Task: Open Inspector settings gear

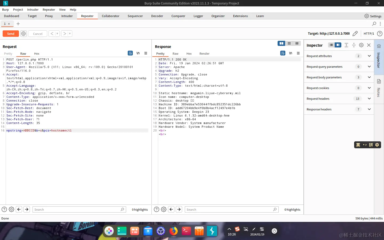Action: [x=361, y=45]
